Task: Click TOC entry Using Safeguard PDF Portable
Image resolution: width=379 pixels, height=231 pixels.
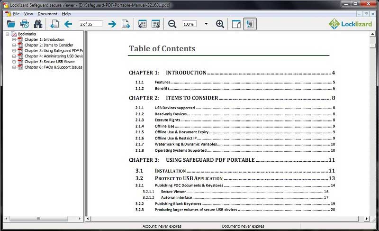Action: [x=232, y=160]
